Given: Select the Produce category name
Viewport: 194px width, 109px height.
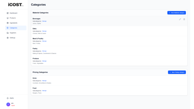Looking at the screenshot, I should pos(36,59).
